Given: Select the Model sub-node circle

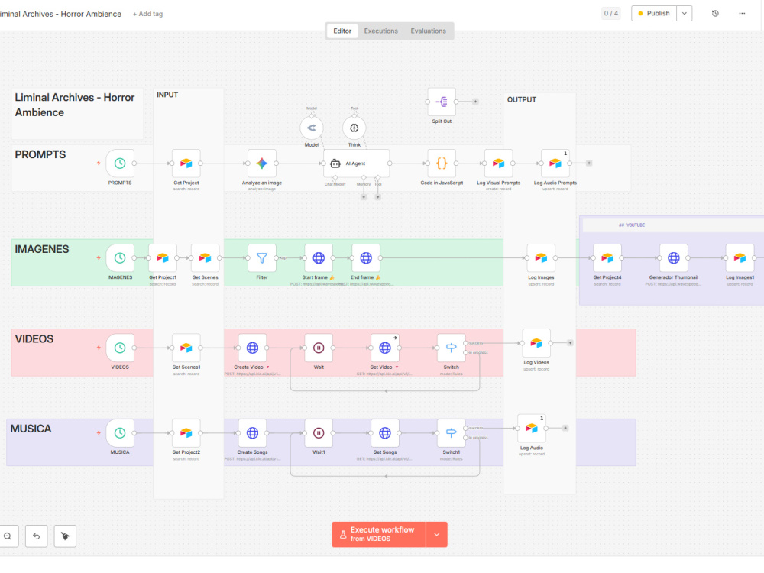Looking at the screenshot, I should [312, 128].
